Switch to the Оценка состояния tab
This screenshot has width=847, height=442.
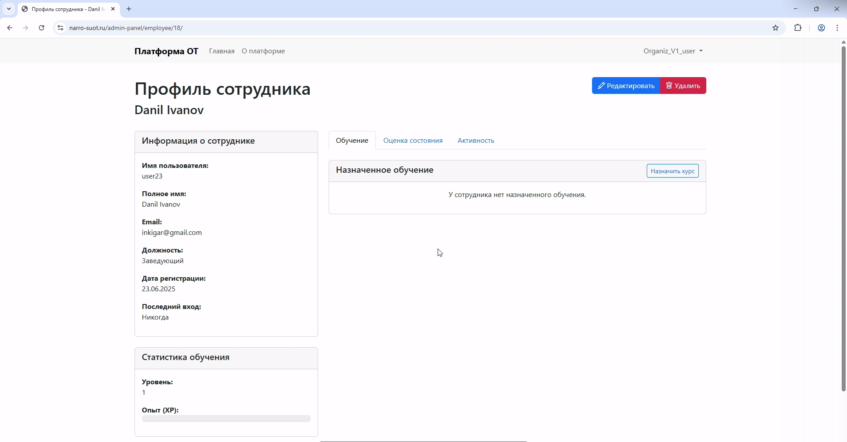pyautogui.click(x=412, y=140)
